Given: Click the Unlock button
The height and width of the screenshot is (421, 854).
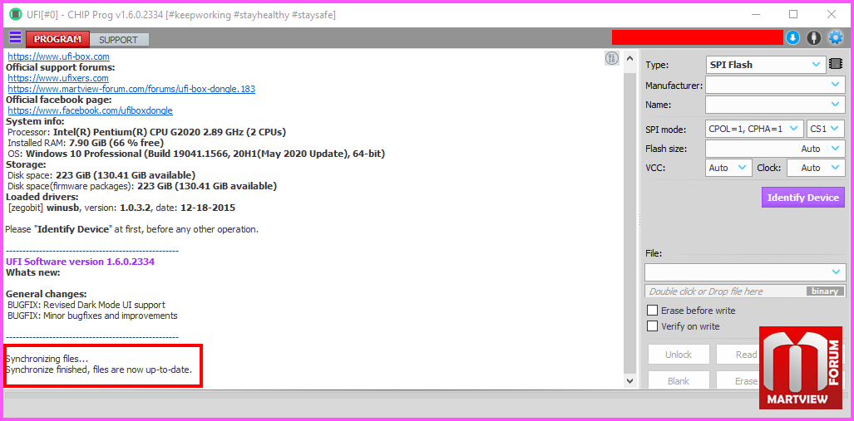Looking at the screenshot, I should tap(679, 355).
